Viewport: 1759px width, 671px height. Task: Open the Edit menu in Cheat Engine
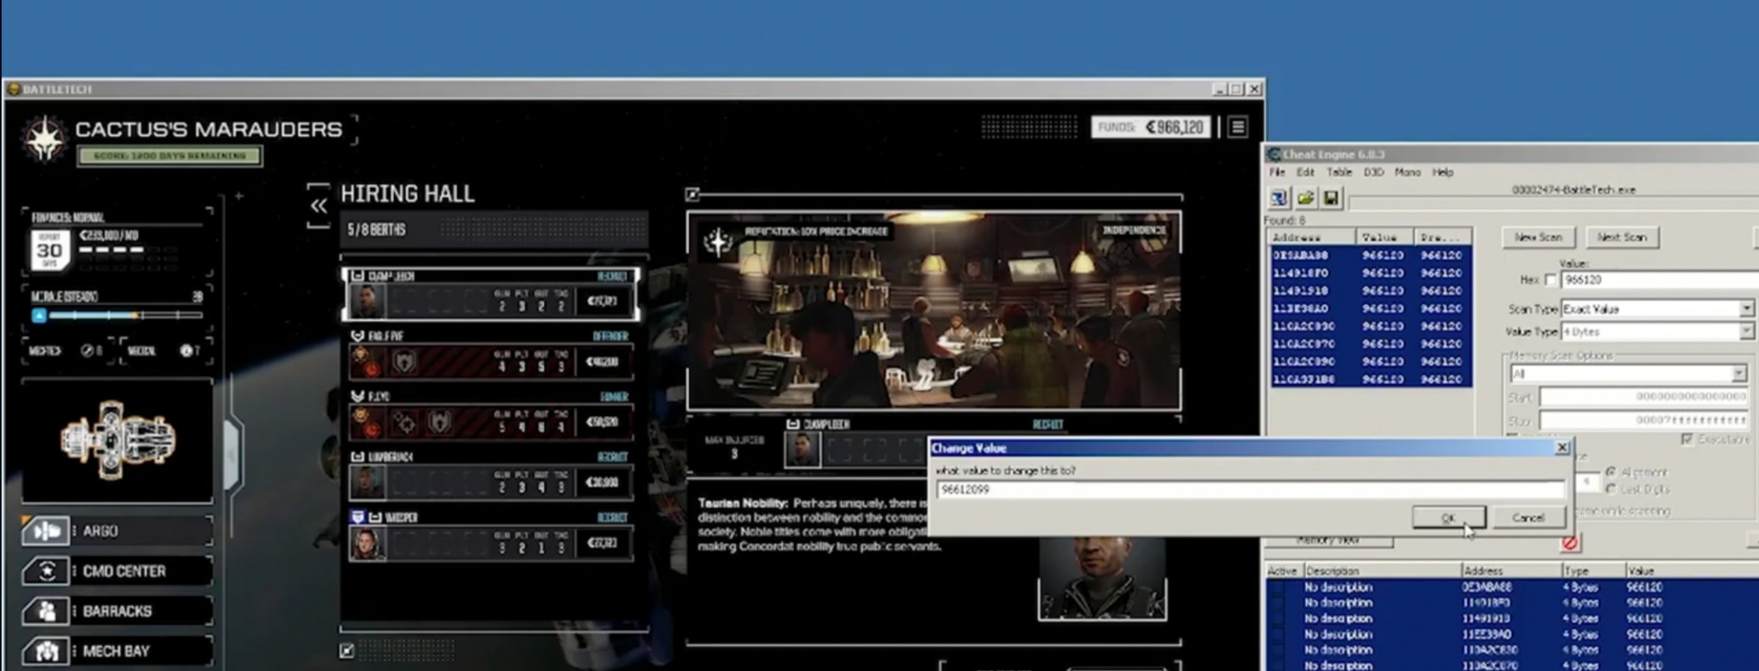pos(1305,172)
